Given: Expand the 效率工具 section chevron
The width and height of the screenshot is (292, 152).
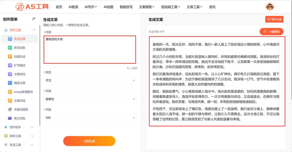Looking at the screenshot, I should [x=32, y=136].
